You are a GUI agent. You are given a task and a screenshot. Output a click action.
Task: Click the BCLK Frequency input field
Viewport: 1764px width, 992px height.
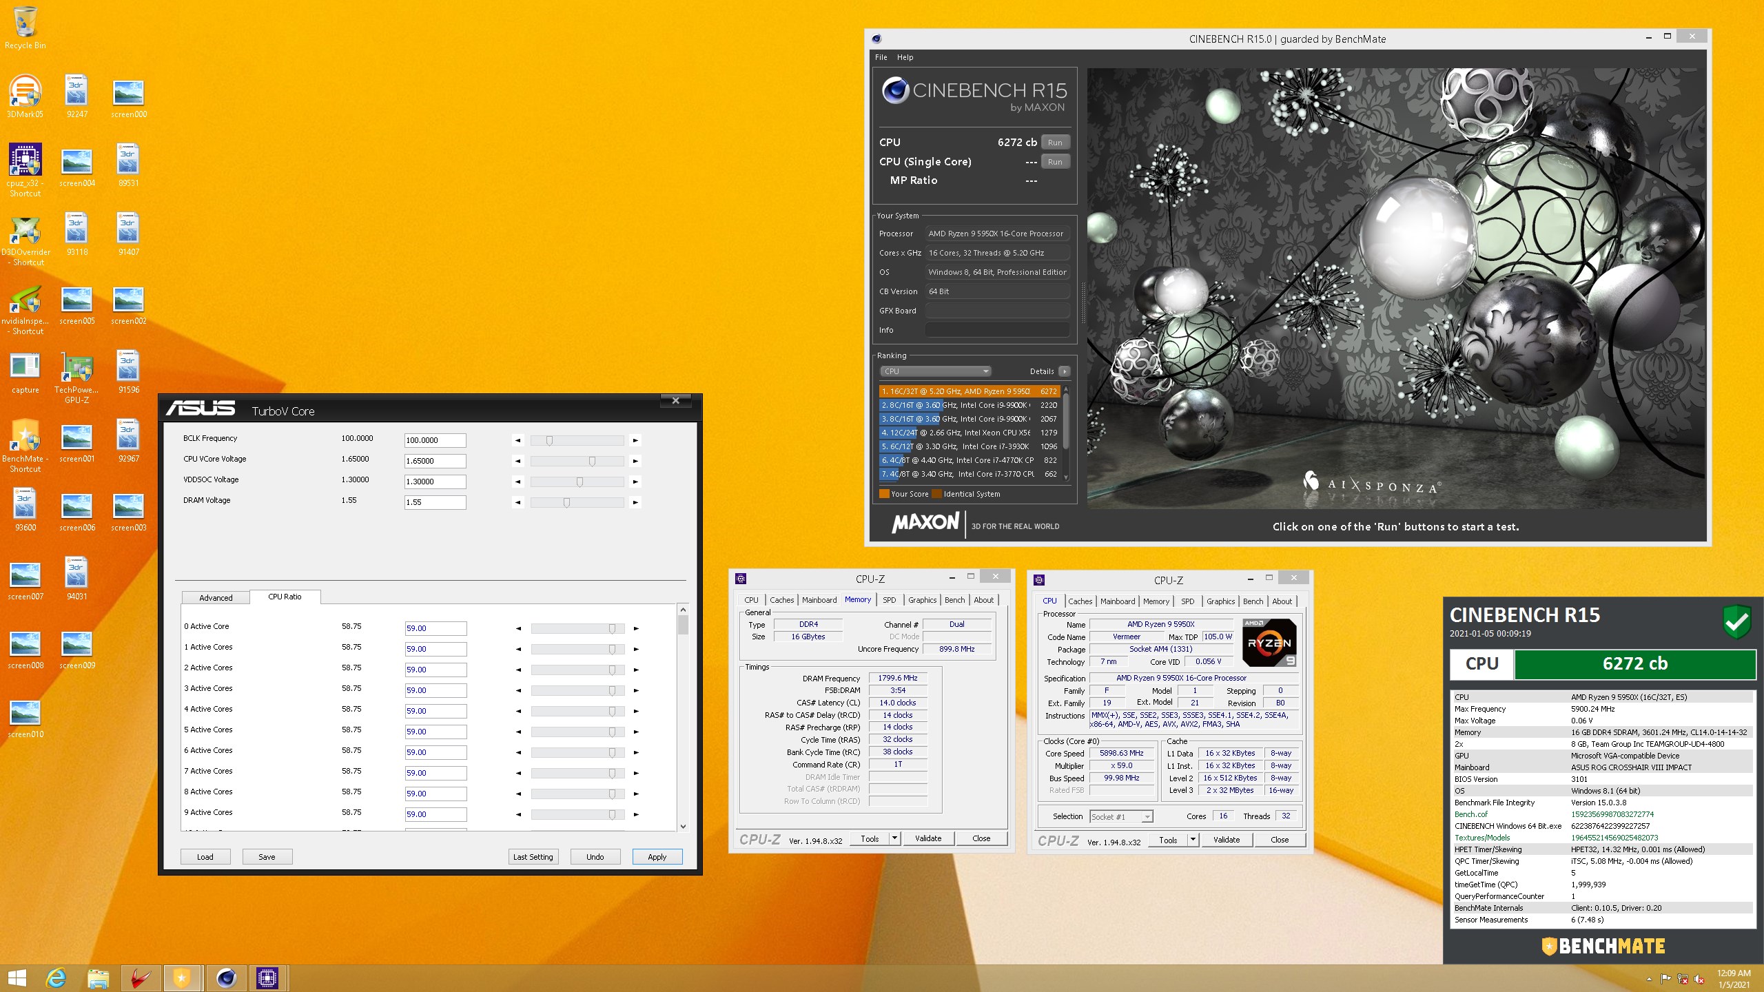435,440
